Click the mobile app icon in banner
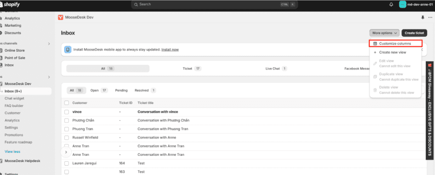Screen dimensions: 435x175 [x=68, y=50]
